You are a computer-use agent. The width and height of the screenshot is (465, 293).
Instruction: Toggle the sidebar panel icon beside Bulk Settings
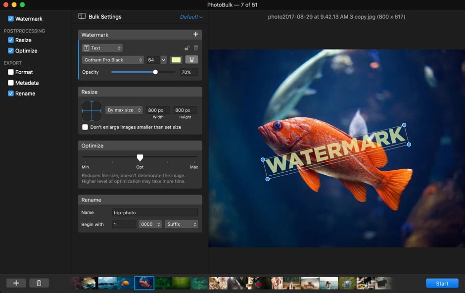pos(82,16)
